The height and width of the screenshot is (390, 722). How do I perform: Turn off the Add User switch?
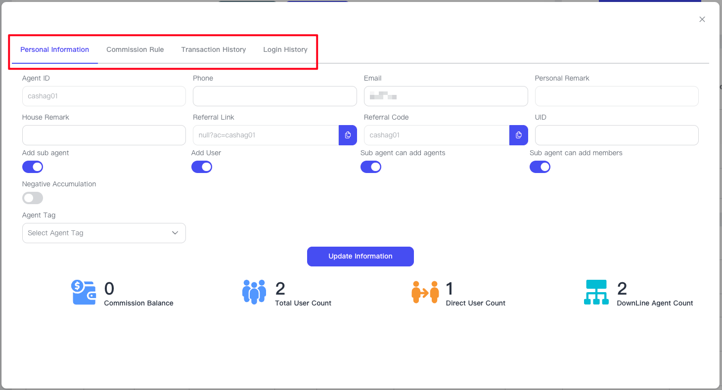[x=202, y=167]
